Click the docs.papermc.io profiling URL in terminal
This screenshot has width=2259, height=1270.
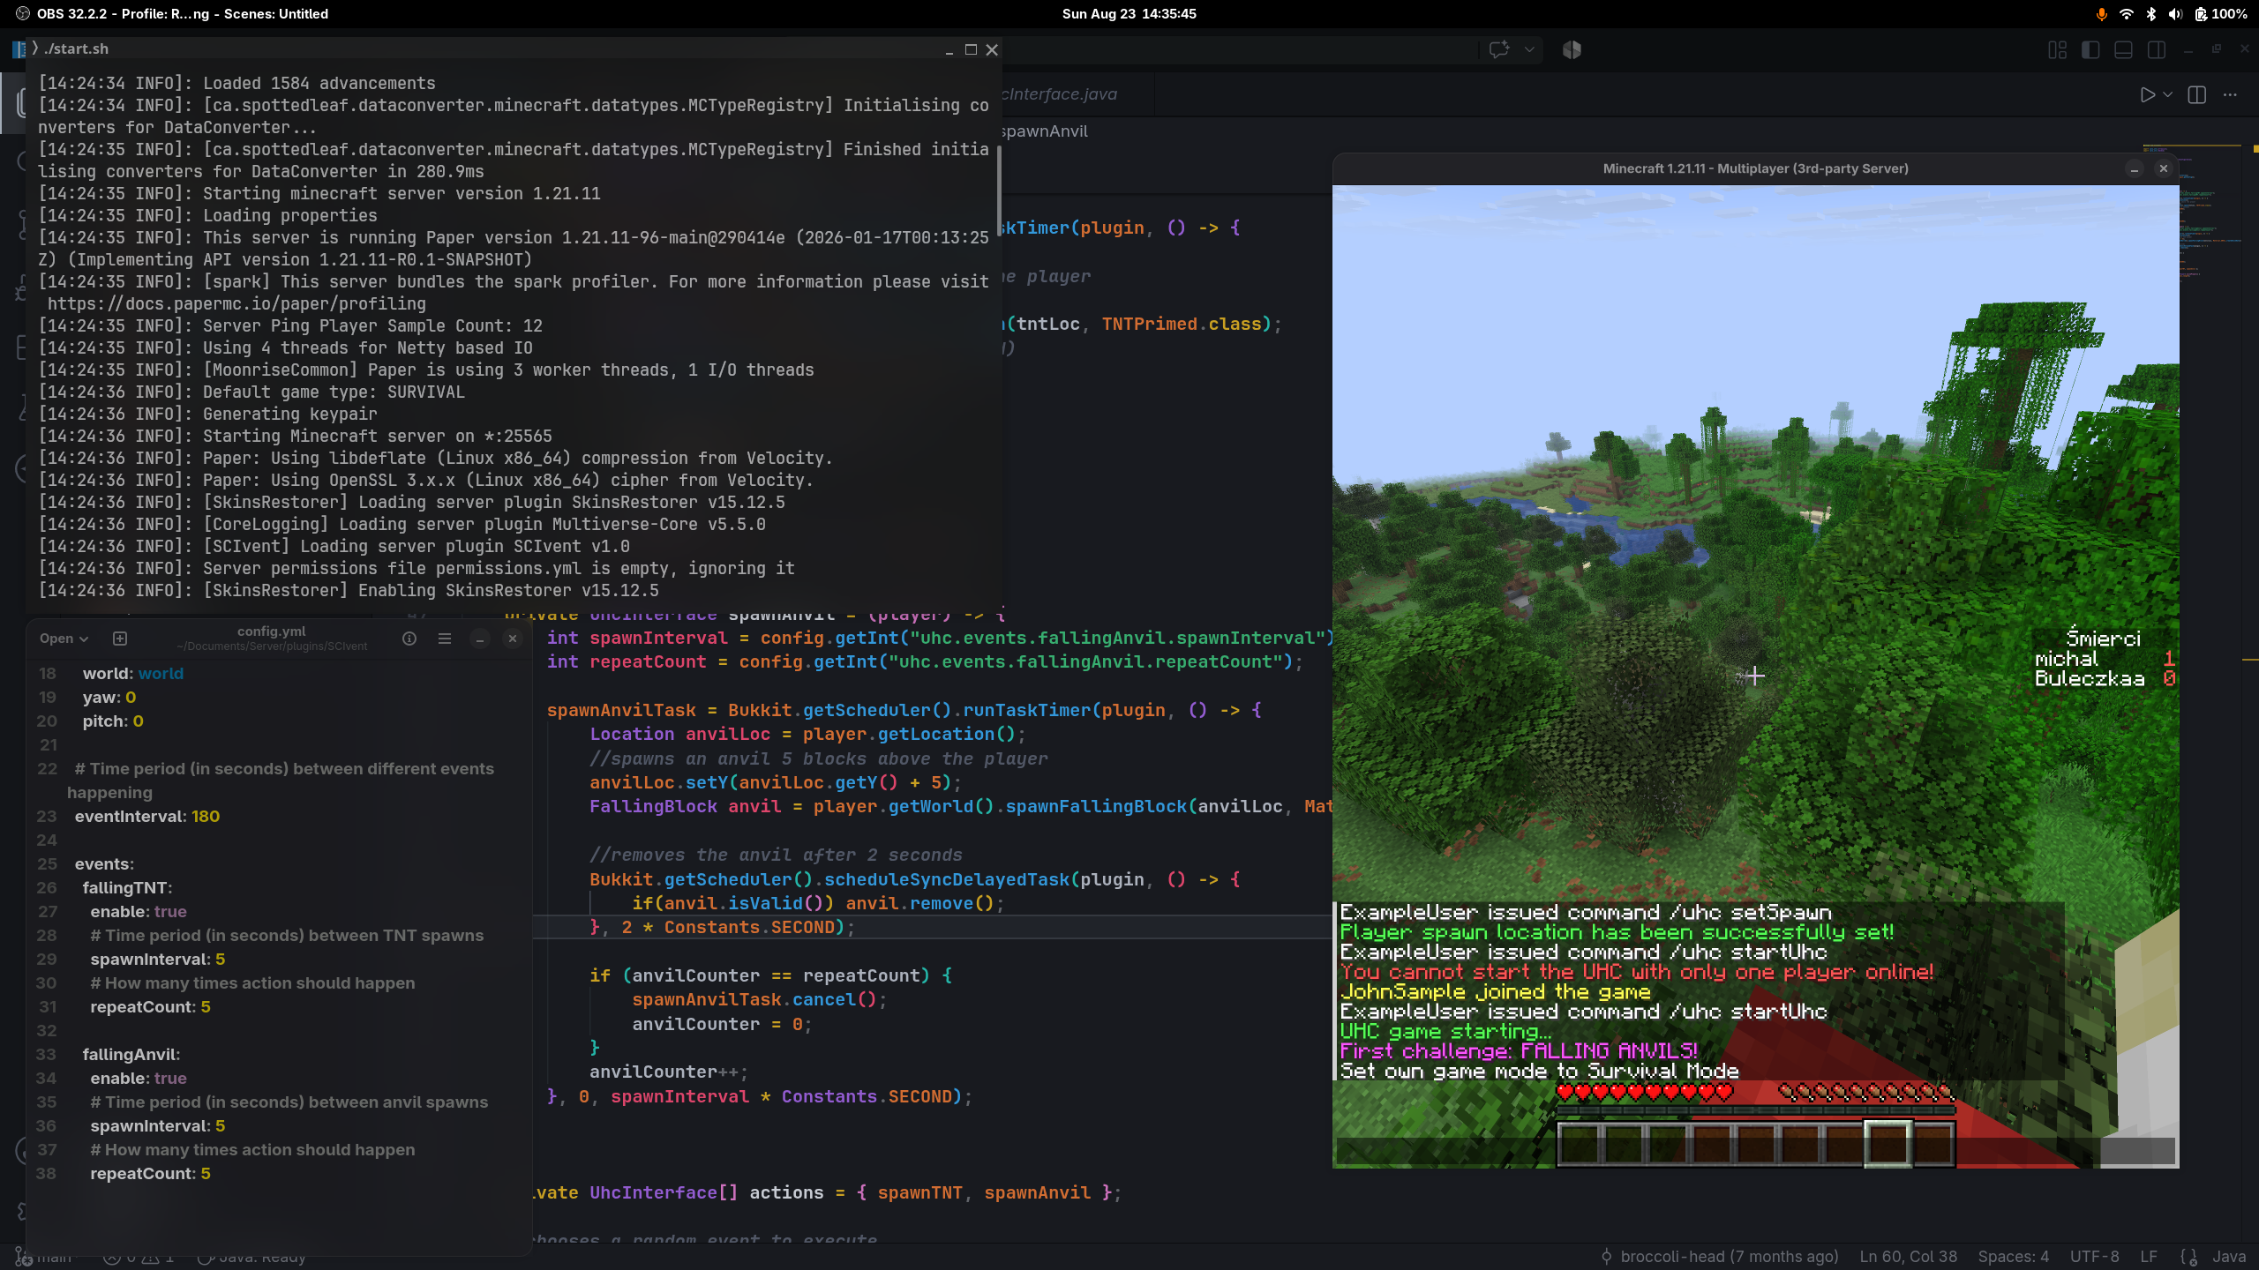point(236,304)
